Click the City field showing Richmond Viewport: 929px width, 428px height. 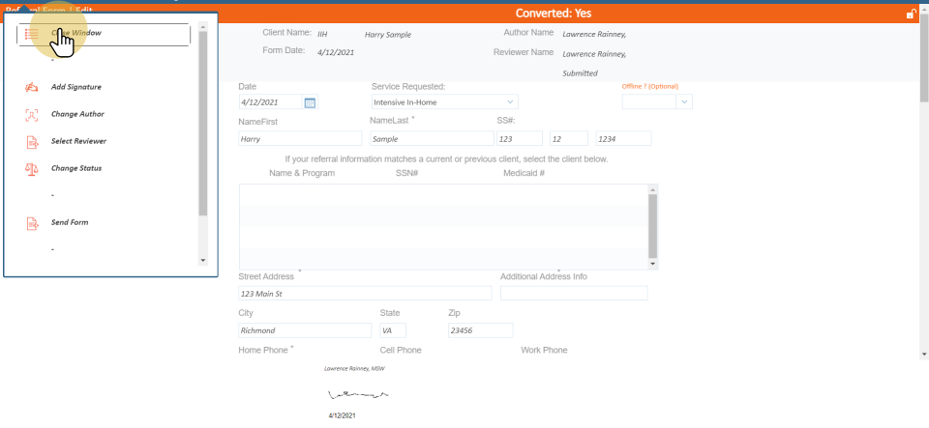click(x=305, y=330)
